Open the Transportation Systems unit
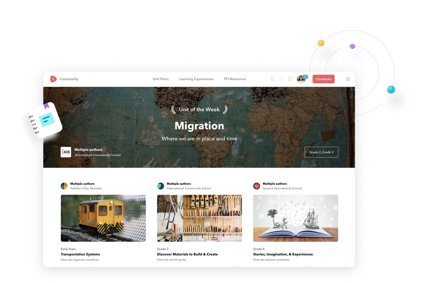The image size is (425, 283). (80, 254)
